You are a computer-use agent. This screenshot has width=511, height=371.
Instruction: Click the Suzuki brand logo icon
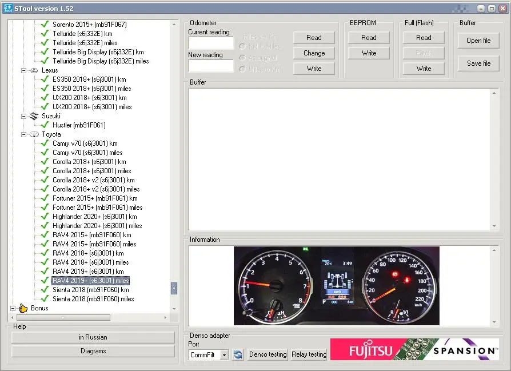pyautogui.click(x=34, y=116)
